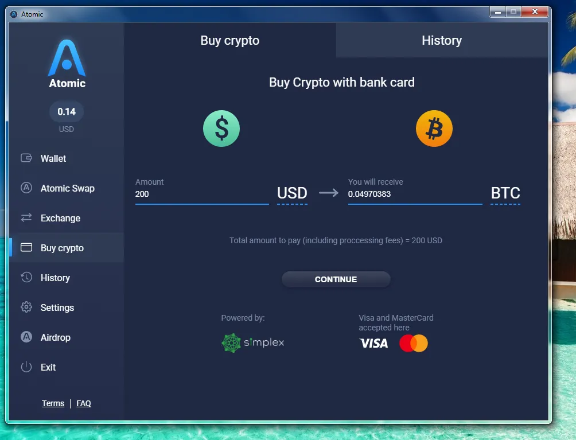Click the USD label under balance
The image size is (576, 440).
67,129
